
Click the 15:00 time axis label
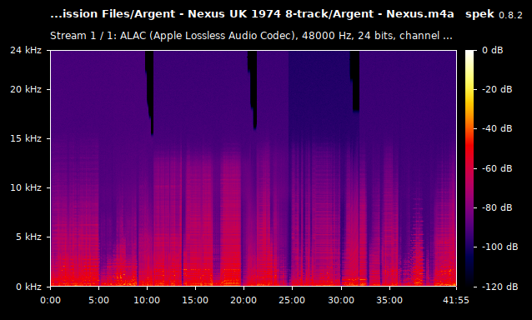pos(195,300)
